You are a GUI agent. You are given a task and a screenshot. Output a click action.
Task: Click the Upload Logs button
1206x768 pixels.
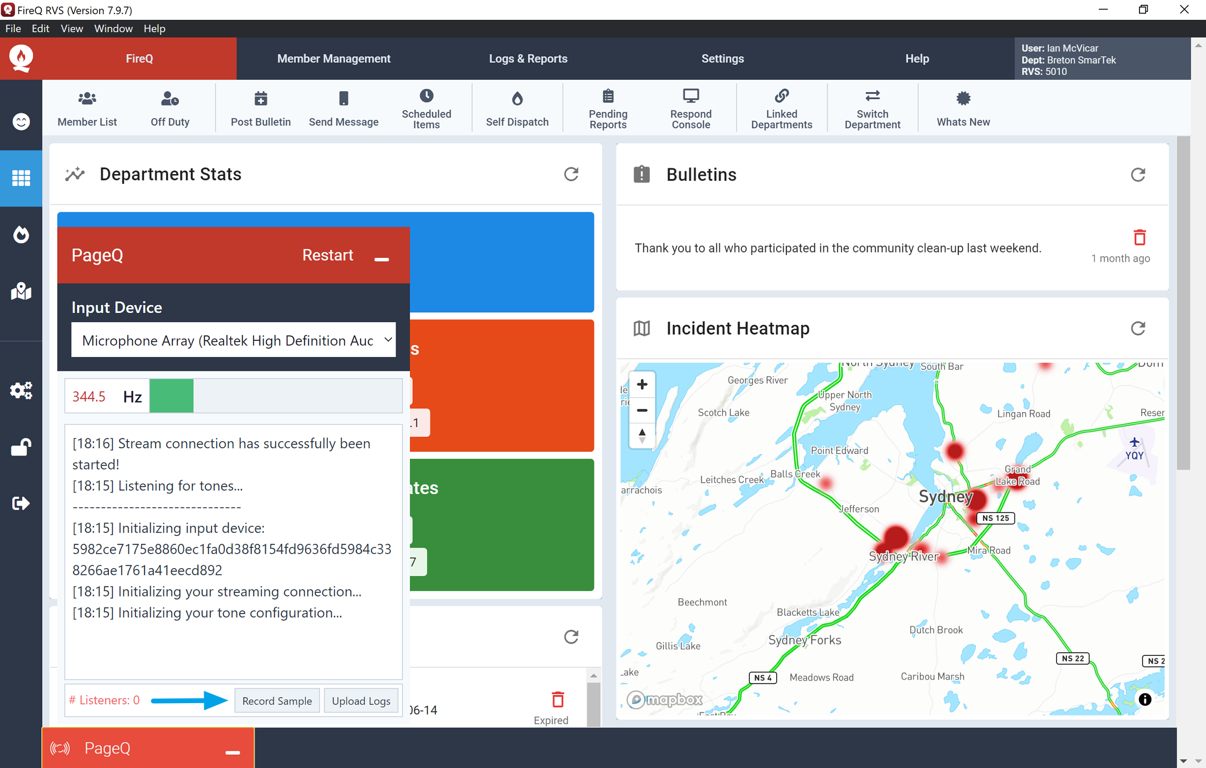[x=361, y=700]
